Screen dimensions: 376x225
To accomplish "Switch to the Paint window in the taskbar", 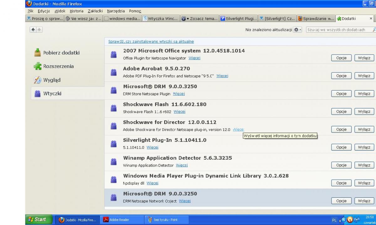I will [x=167, y=220].
